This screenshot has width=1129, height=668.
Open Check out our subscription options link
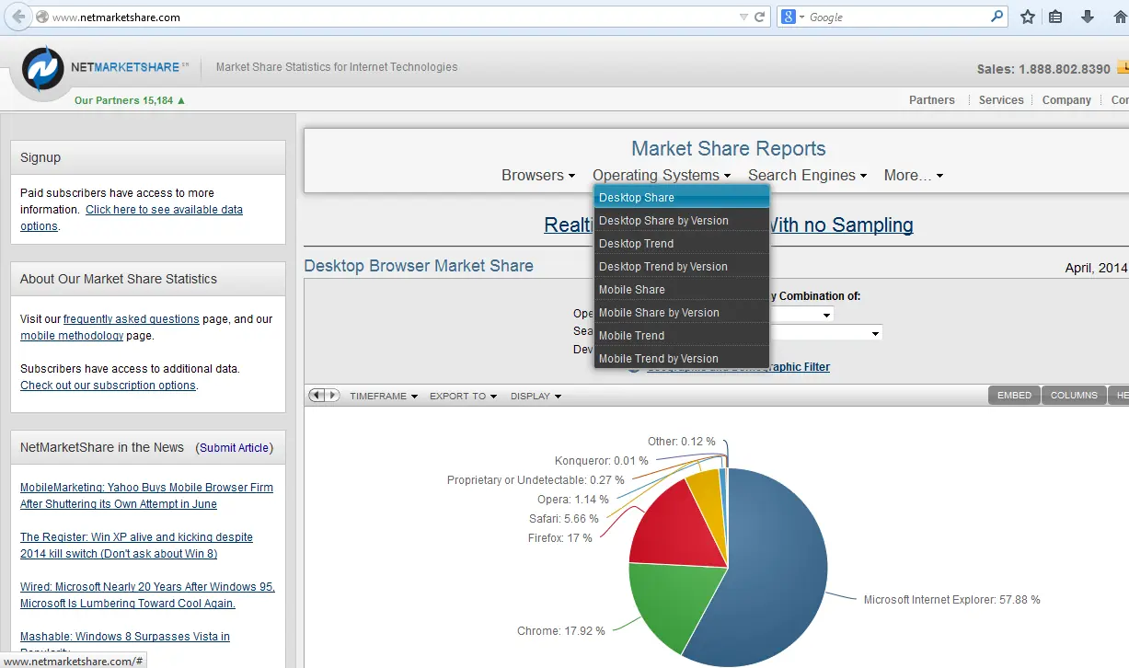[x=109, y=386]
